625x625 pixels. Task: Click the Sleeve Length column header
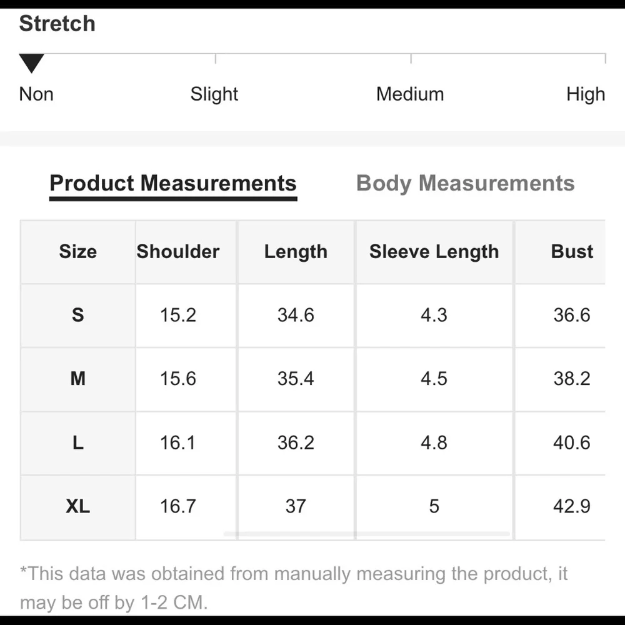coord(434,252)
